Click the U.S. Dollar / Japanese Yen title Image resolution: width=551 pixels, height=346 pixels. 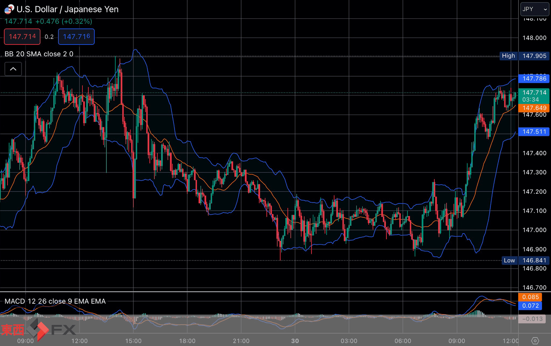[67, 9]
